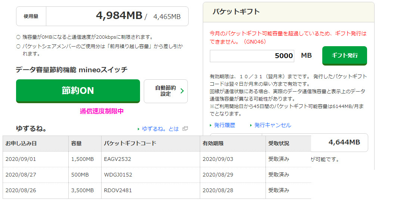The height and width of the screenshot is (200, 416).
Task: Select gift code RDOV2481 in the table
Action: click(x=118, y=190)
